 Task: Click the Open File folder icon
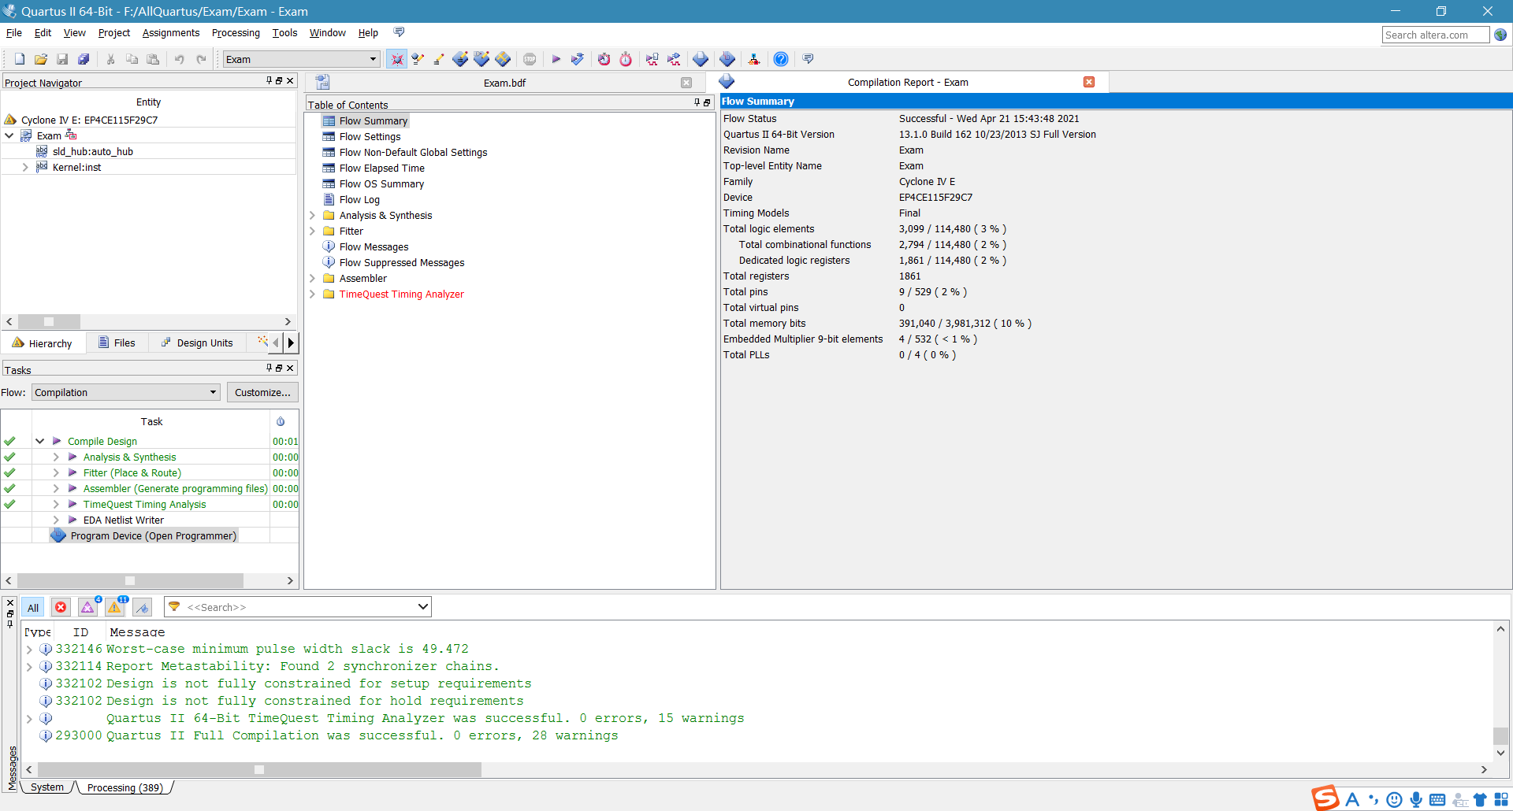pos(41,59)
